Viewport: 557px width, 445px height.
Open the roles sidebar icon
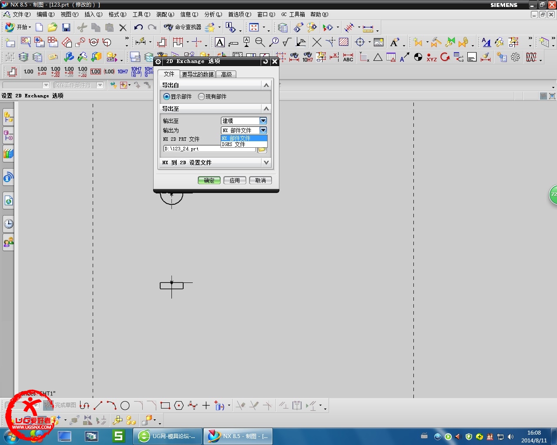9,242
